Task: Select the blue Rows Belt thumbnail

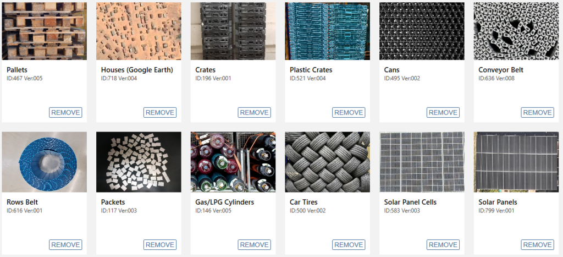Action: click(44, 162)
